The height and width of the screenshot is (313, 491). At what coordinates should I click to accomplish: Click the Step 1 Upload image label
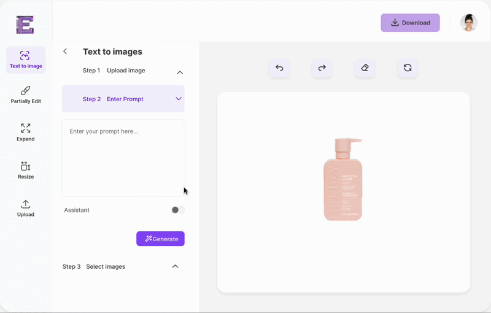[114, 71]
